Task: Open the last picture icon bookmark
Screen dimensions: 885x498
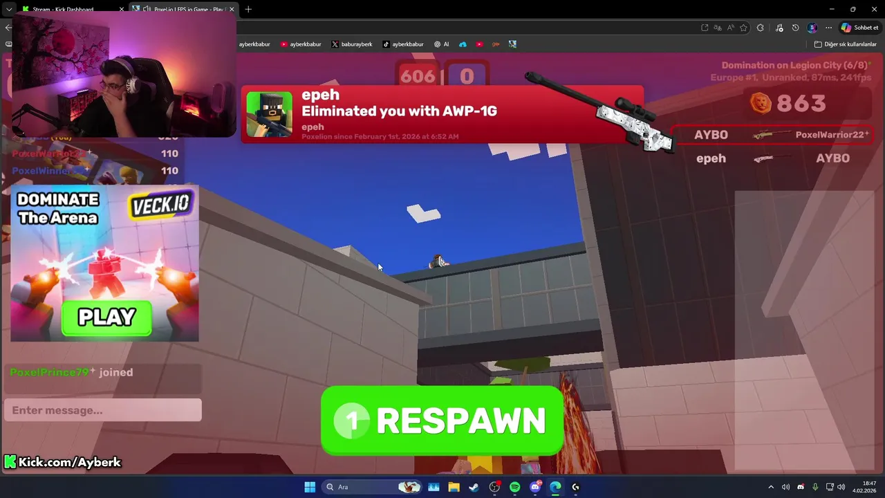Action: click(x=512, y=44)
